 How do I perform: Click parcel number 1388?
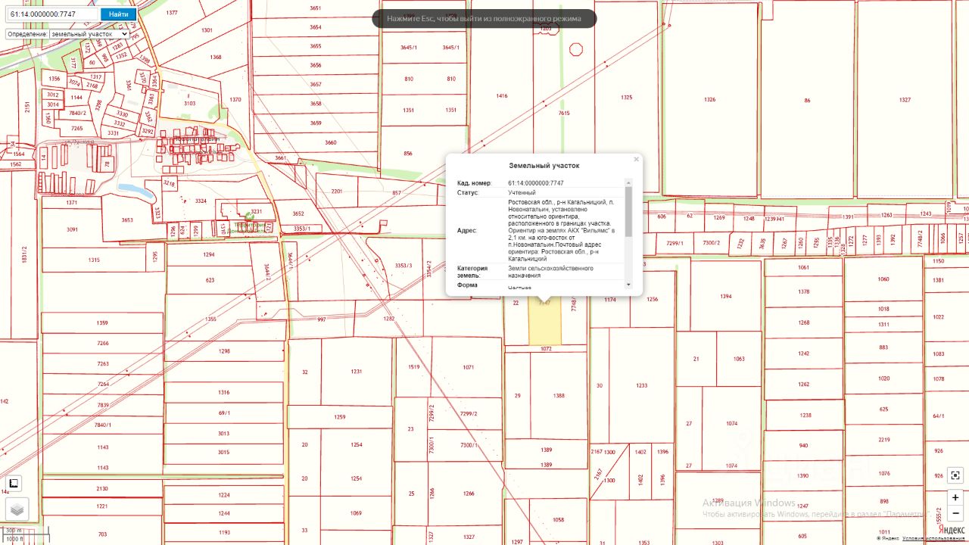(x=559, y=396)
